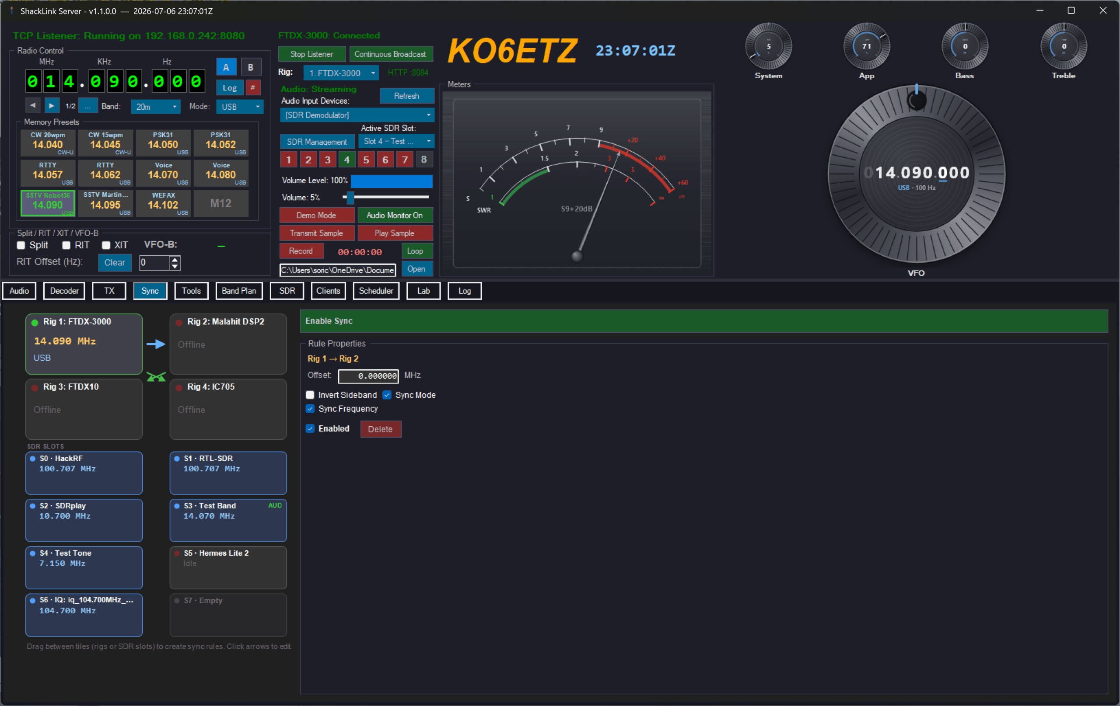The height and width of the screenshot is (706, 1120).
Task: Click the Enable Sync green bar
Action: (x=704, y=321)
